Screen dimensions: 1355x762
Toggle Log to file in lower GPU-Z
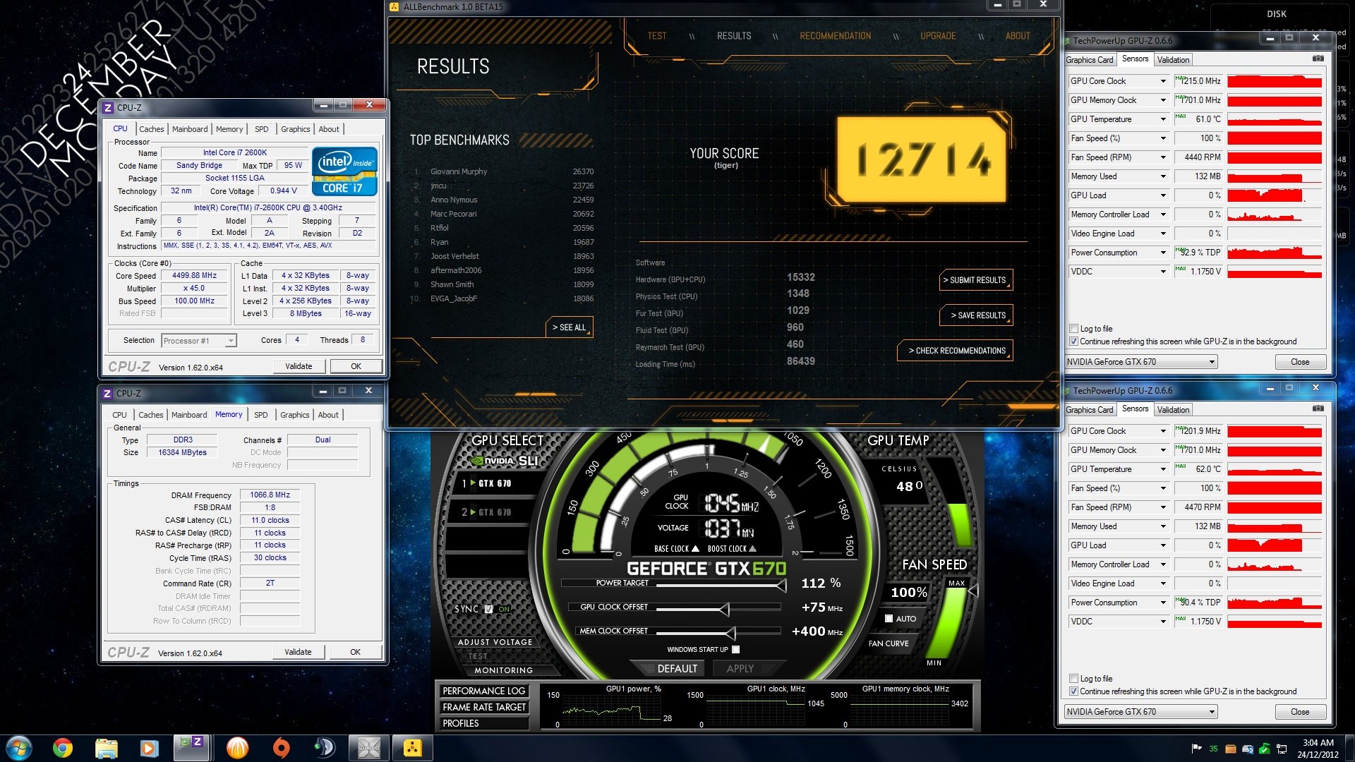(1073, 679)
